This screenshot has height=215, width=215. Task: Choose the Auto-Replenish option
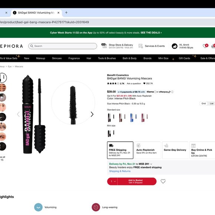click(x=148, y=150)
